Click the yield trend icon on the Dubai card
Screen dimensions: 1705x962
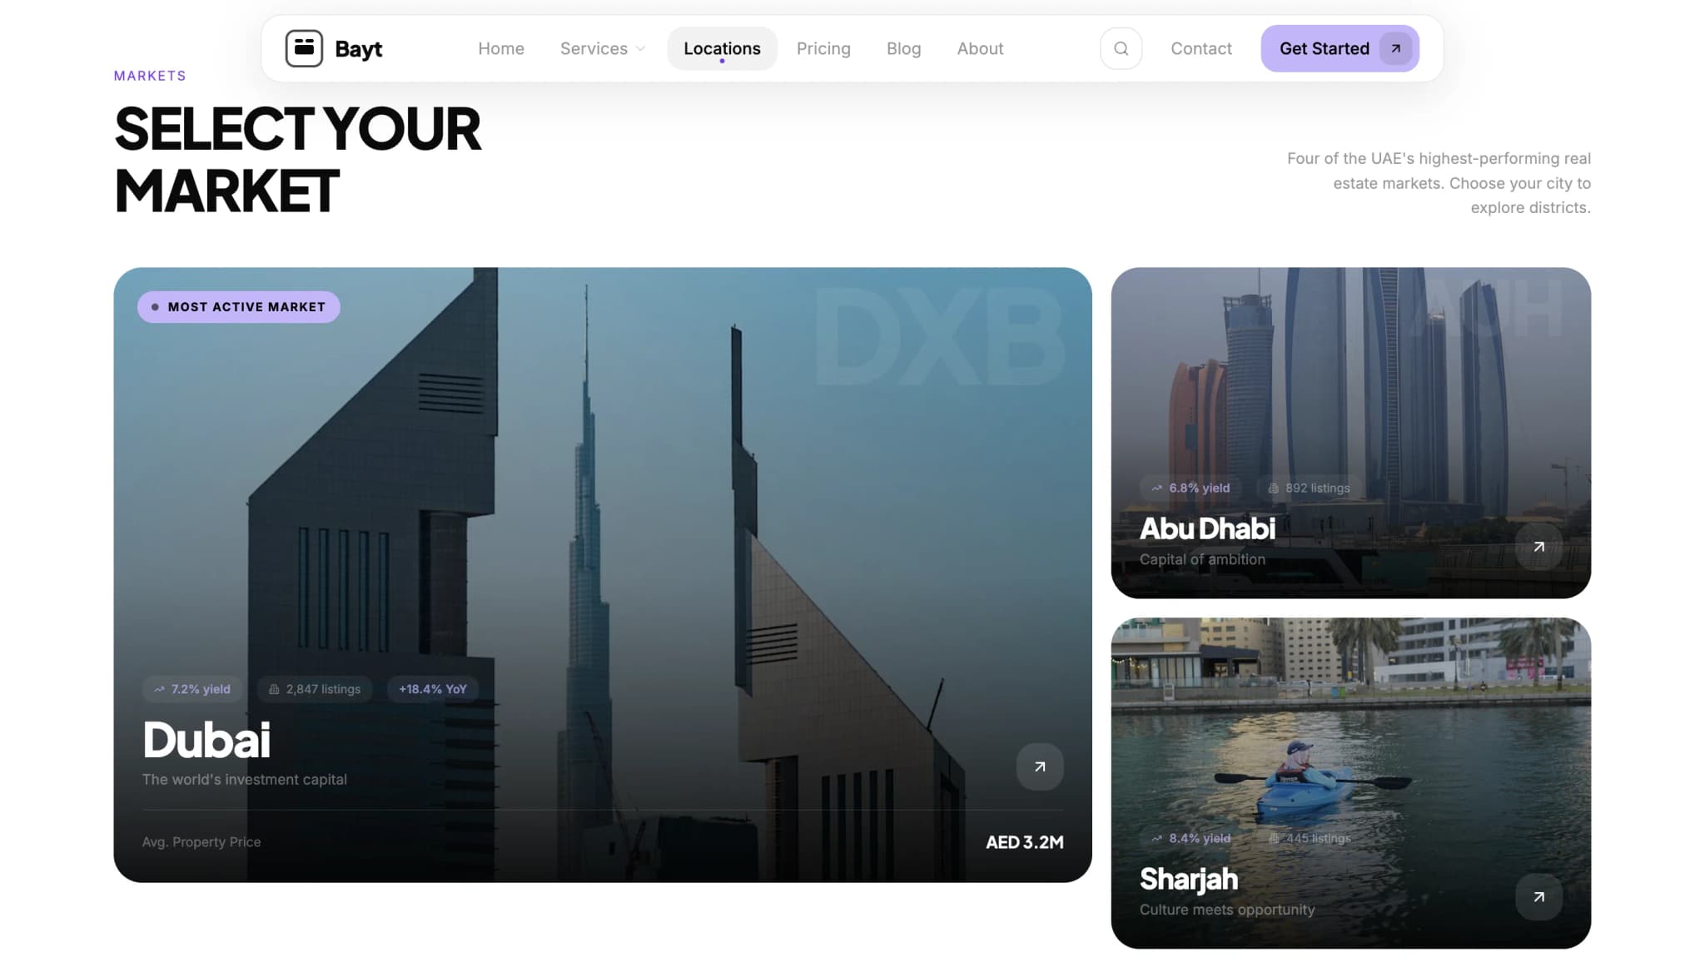click(x=158, y=689)
